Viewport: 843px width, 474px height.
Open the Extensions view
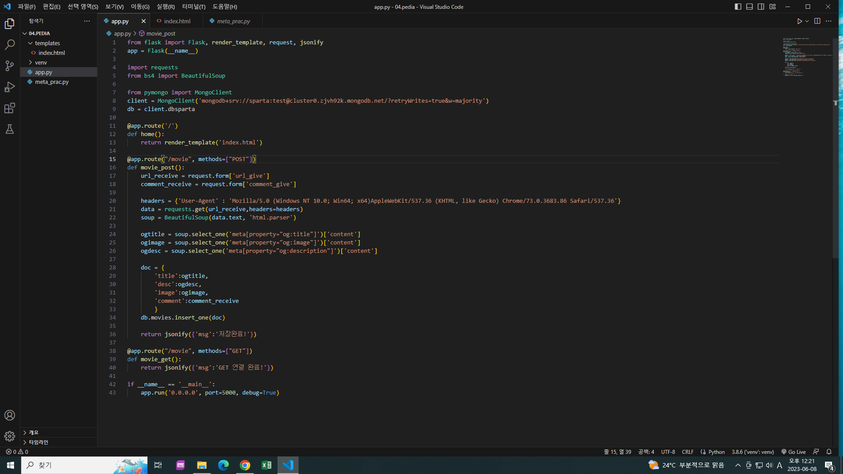(x=10, y=108)
